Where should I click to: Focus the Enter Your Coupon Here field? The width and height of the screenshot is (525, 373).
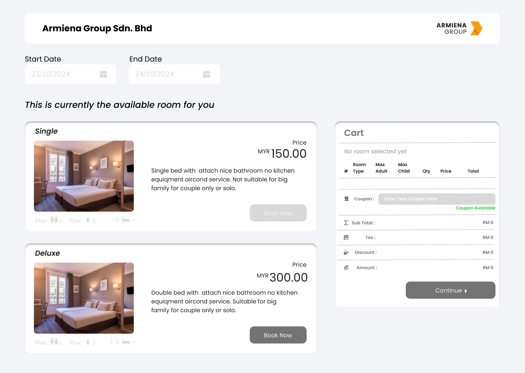[x=436, y=199]
